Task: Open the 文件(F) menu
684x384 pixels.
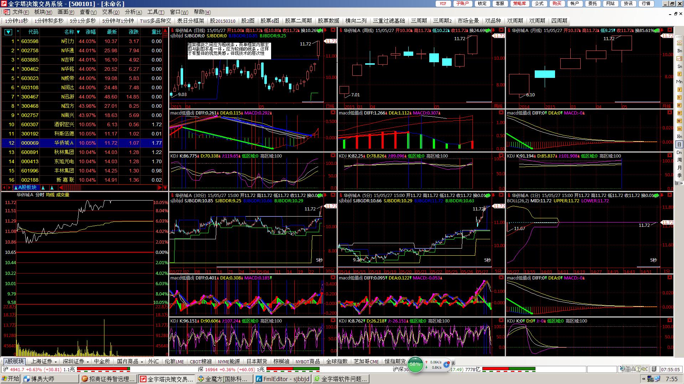Action: [x=21, y=12]
